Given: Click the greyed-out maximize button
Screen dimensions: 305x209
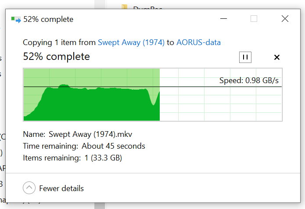Looking at the screenshot, I should coord(254,19).
